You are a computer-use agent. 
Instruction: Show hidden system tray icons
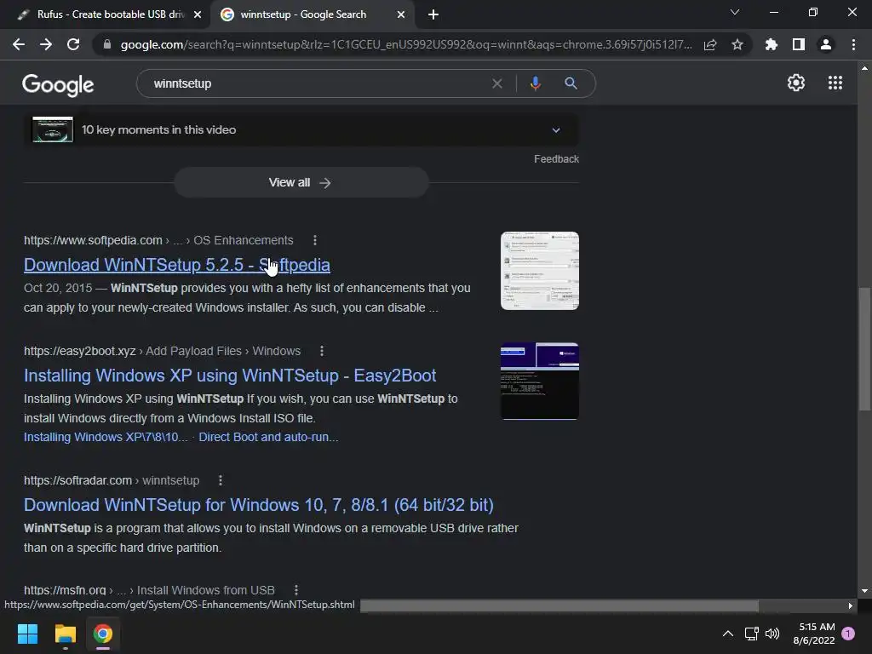727,634
